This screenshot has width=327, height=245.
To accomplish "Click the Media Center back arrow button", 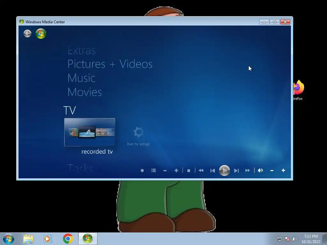I will [x=27, y=33].
